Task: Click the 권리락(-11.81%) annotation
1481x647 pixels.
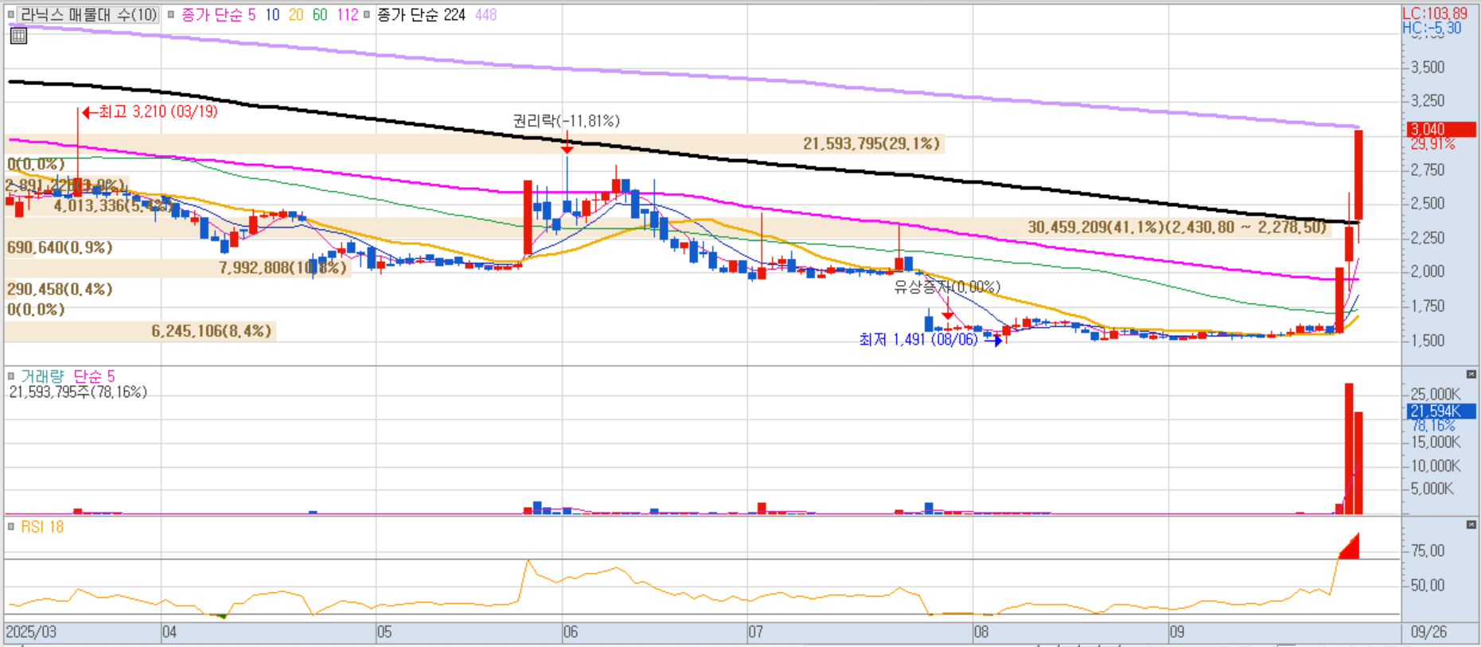Action: point(567,121)
